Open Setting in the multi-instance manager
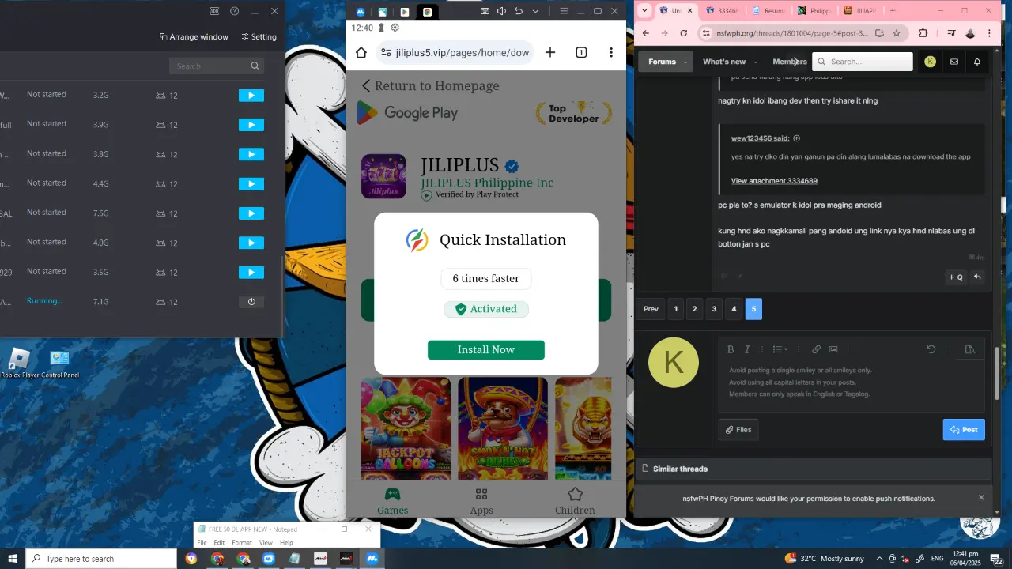 click(x=259, y=37)
